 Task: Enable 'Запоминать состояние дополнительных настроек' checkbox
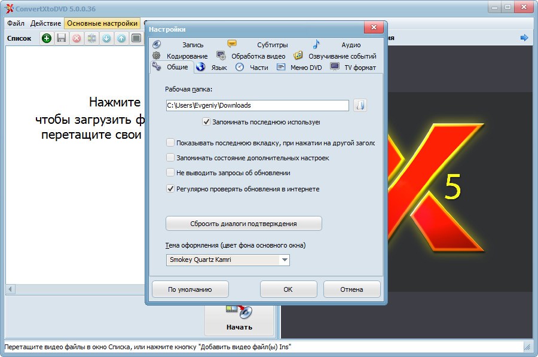point(170,158)
